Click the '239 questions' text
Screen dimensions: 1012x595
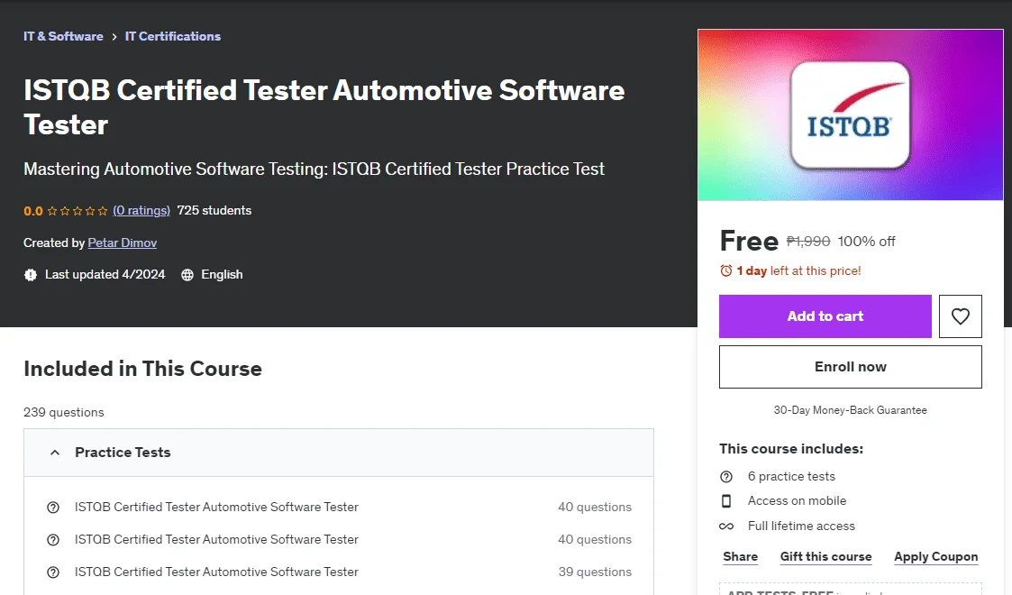coord(63,412)
